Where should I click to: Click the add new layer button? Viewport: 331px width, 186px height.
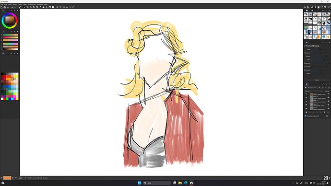307,112
